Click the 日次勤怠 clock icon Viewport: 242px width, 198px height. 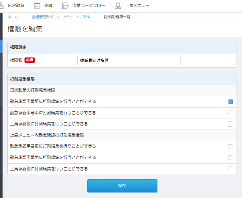[1, 5]
